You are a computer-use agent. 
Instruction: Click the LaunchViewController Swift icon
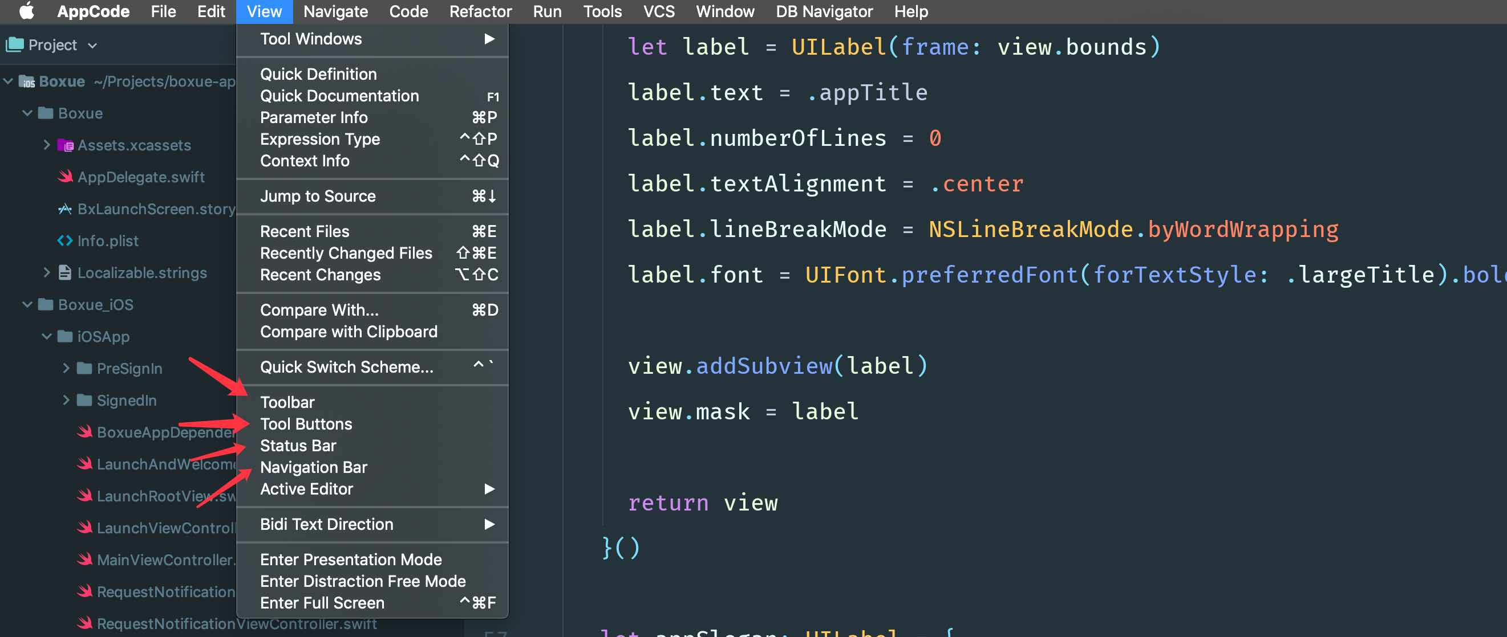pos(85,528)
